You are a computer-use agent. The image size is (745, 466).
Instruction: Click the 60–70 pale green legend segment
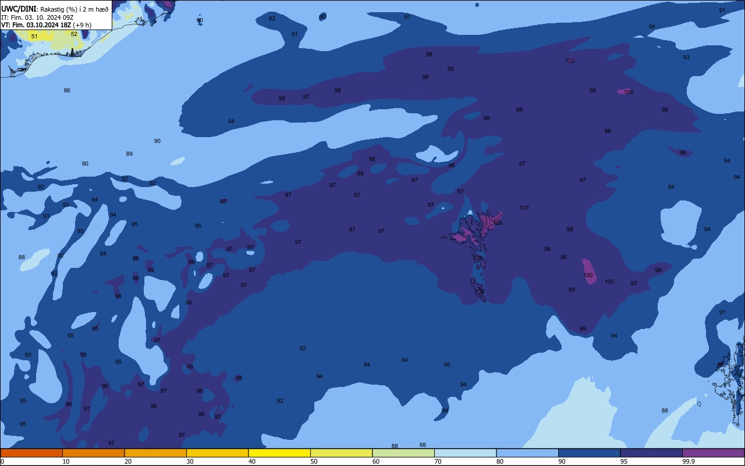click(x=403, y=453)
